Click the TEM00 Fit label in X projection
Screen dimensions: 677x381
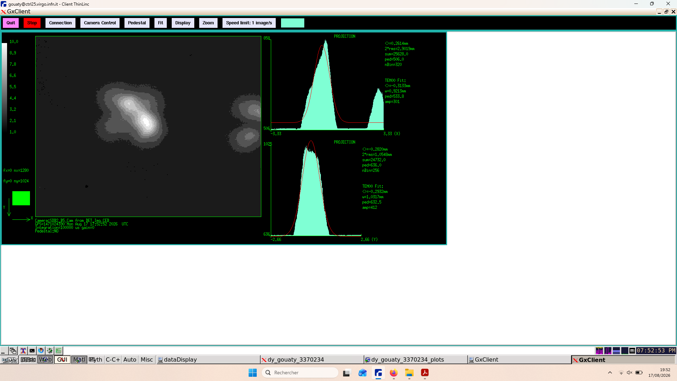(x=395, y=80)
